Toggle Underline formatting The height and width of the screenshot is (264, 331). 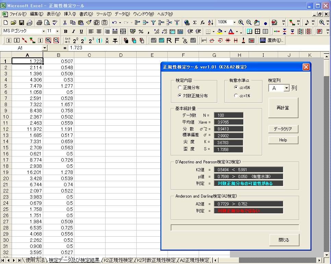(x=81, y=32)
